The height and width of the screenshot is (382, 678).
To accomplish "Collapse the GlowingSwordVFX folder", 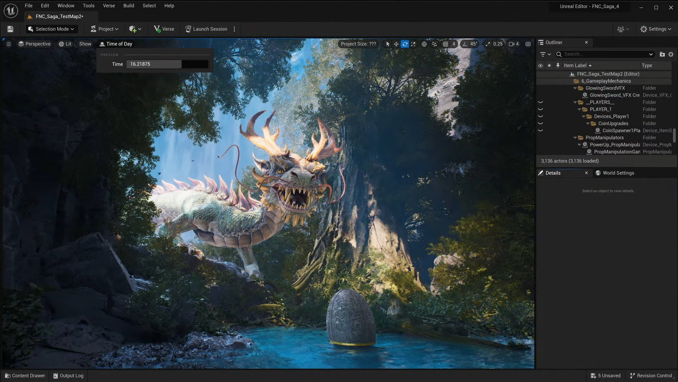I will (x=575, y=88).
